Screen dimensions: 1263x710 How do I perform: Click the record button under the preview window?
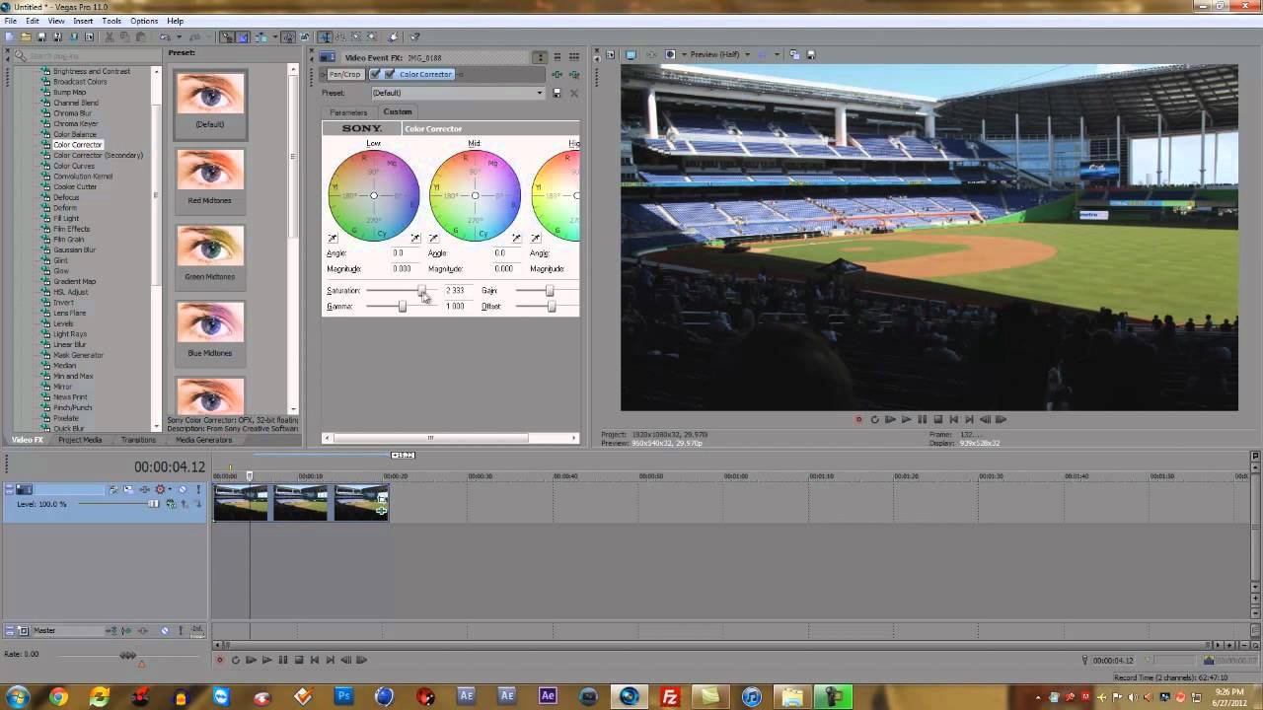(857, 419)
